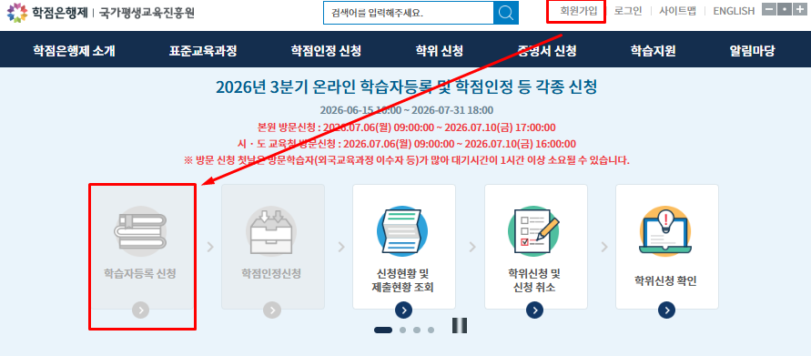The image size is (811, 356).
Task: Switch to ENGLISH site
Action: point(734,10)
